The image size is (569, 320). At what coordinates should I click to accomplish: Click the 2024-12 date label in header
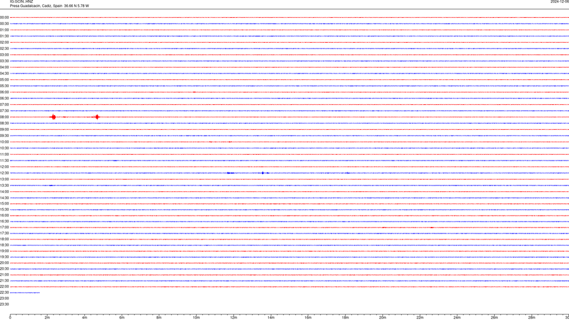(560, 2)
